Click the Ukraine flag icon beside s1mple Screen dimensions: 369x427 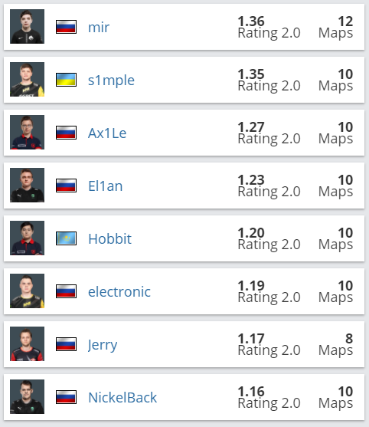(x=66, y=80)
